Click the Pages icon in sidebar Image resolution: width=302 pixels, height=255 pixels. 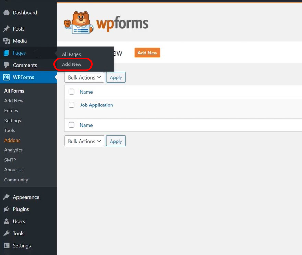pyautogui.click(x=7, y=53)
